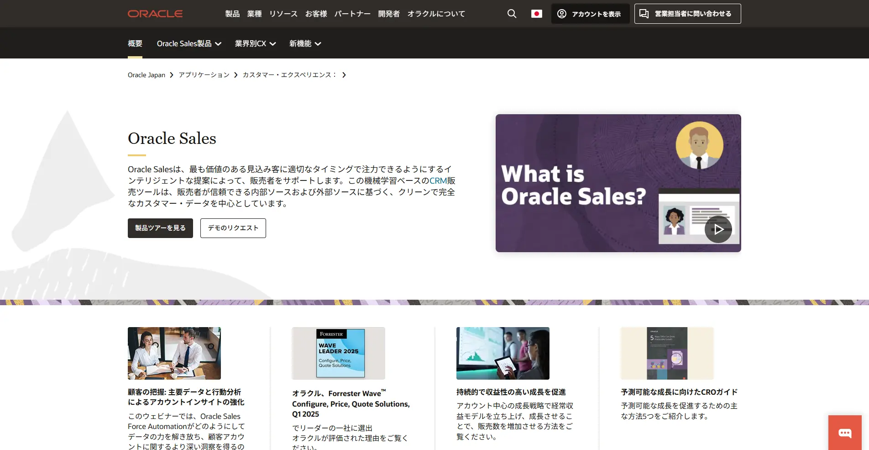Image resolution: width=869 pixels, height=450 pixels.
Task: Open the オラクルについて menu
Action: pos(436,14)
